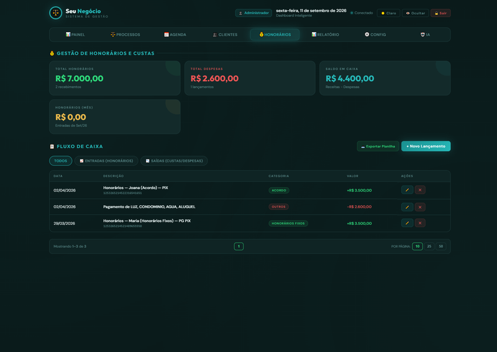497x352 pixels.
Task: Click the Categoria column header
Action: point(278,176)
